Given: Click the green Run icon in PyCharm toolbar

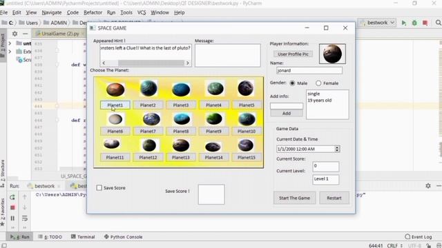Looking at the screenshot, I should 403,23.
